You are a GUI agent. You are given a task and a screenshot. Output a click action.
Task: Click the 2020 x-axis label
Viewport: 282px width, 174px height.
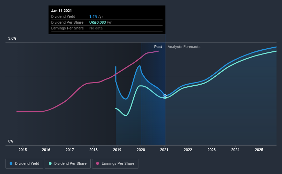(x=141, y=150)
